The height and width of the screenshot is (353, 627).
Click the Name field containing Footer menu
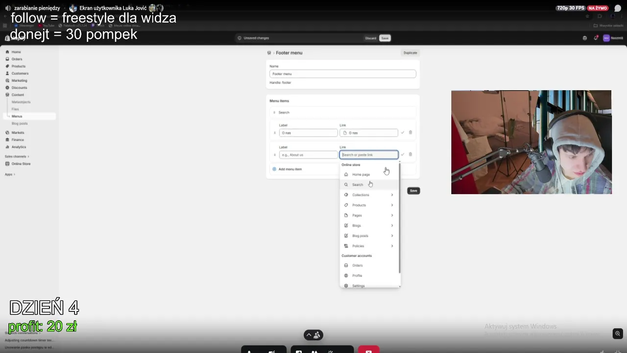click(x=343, y=74)
